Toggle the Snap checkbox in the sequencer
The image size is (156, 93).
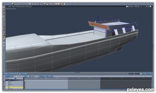click(x=32, y=76)
